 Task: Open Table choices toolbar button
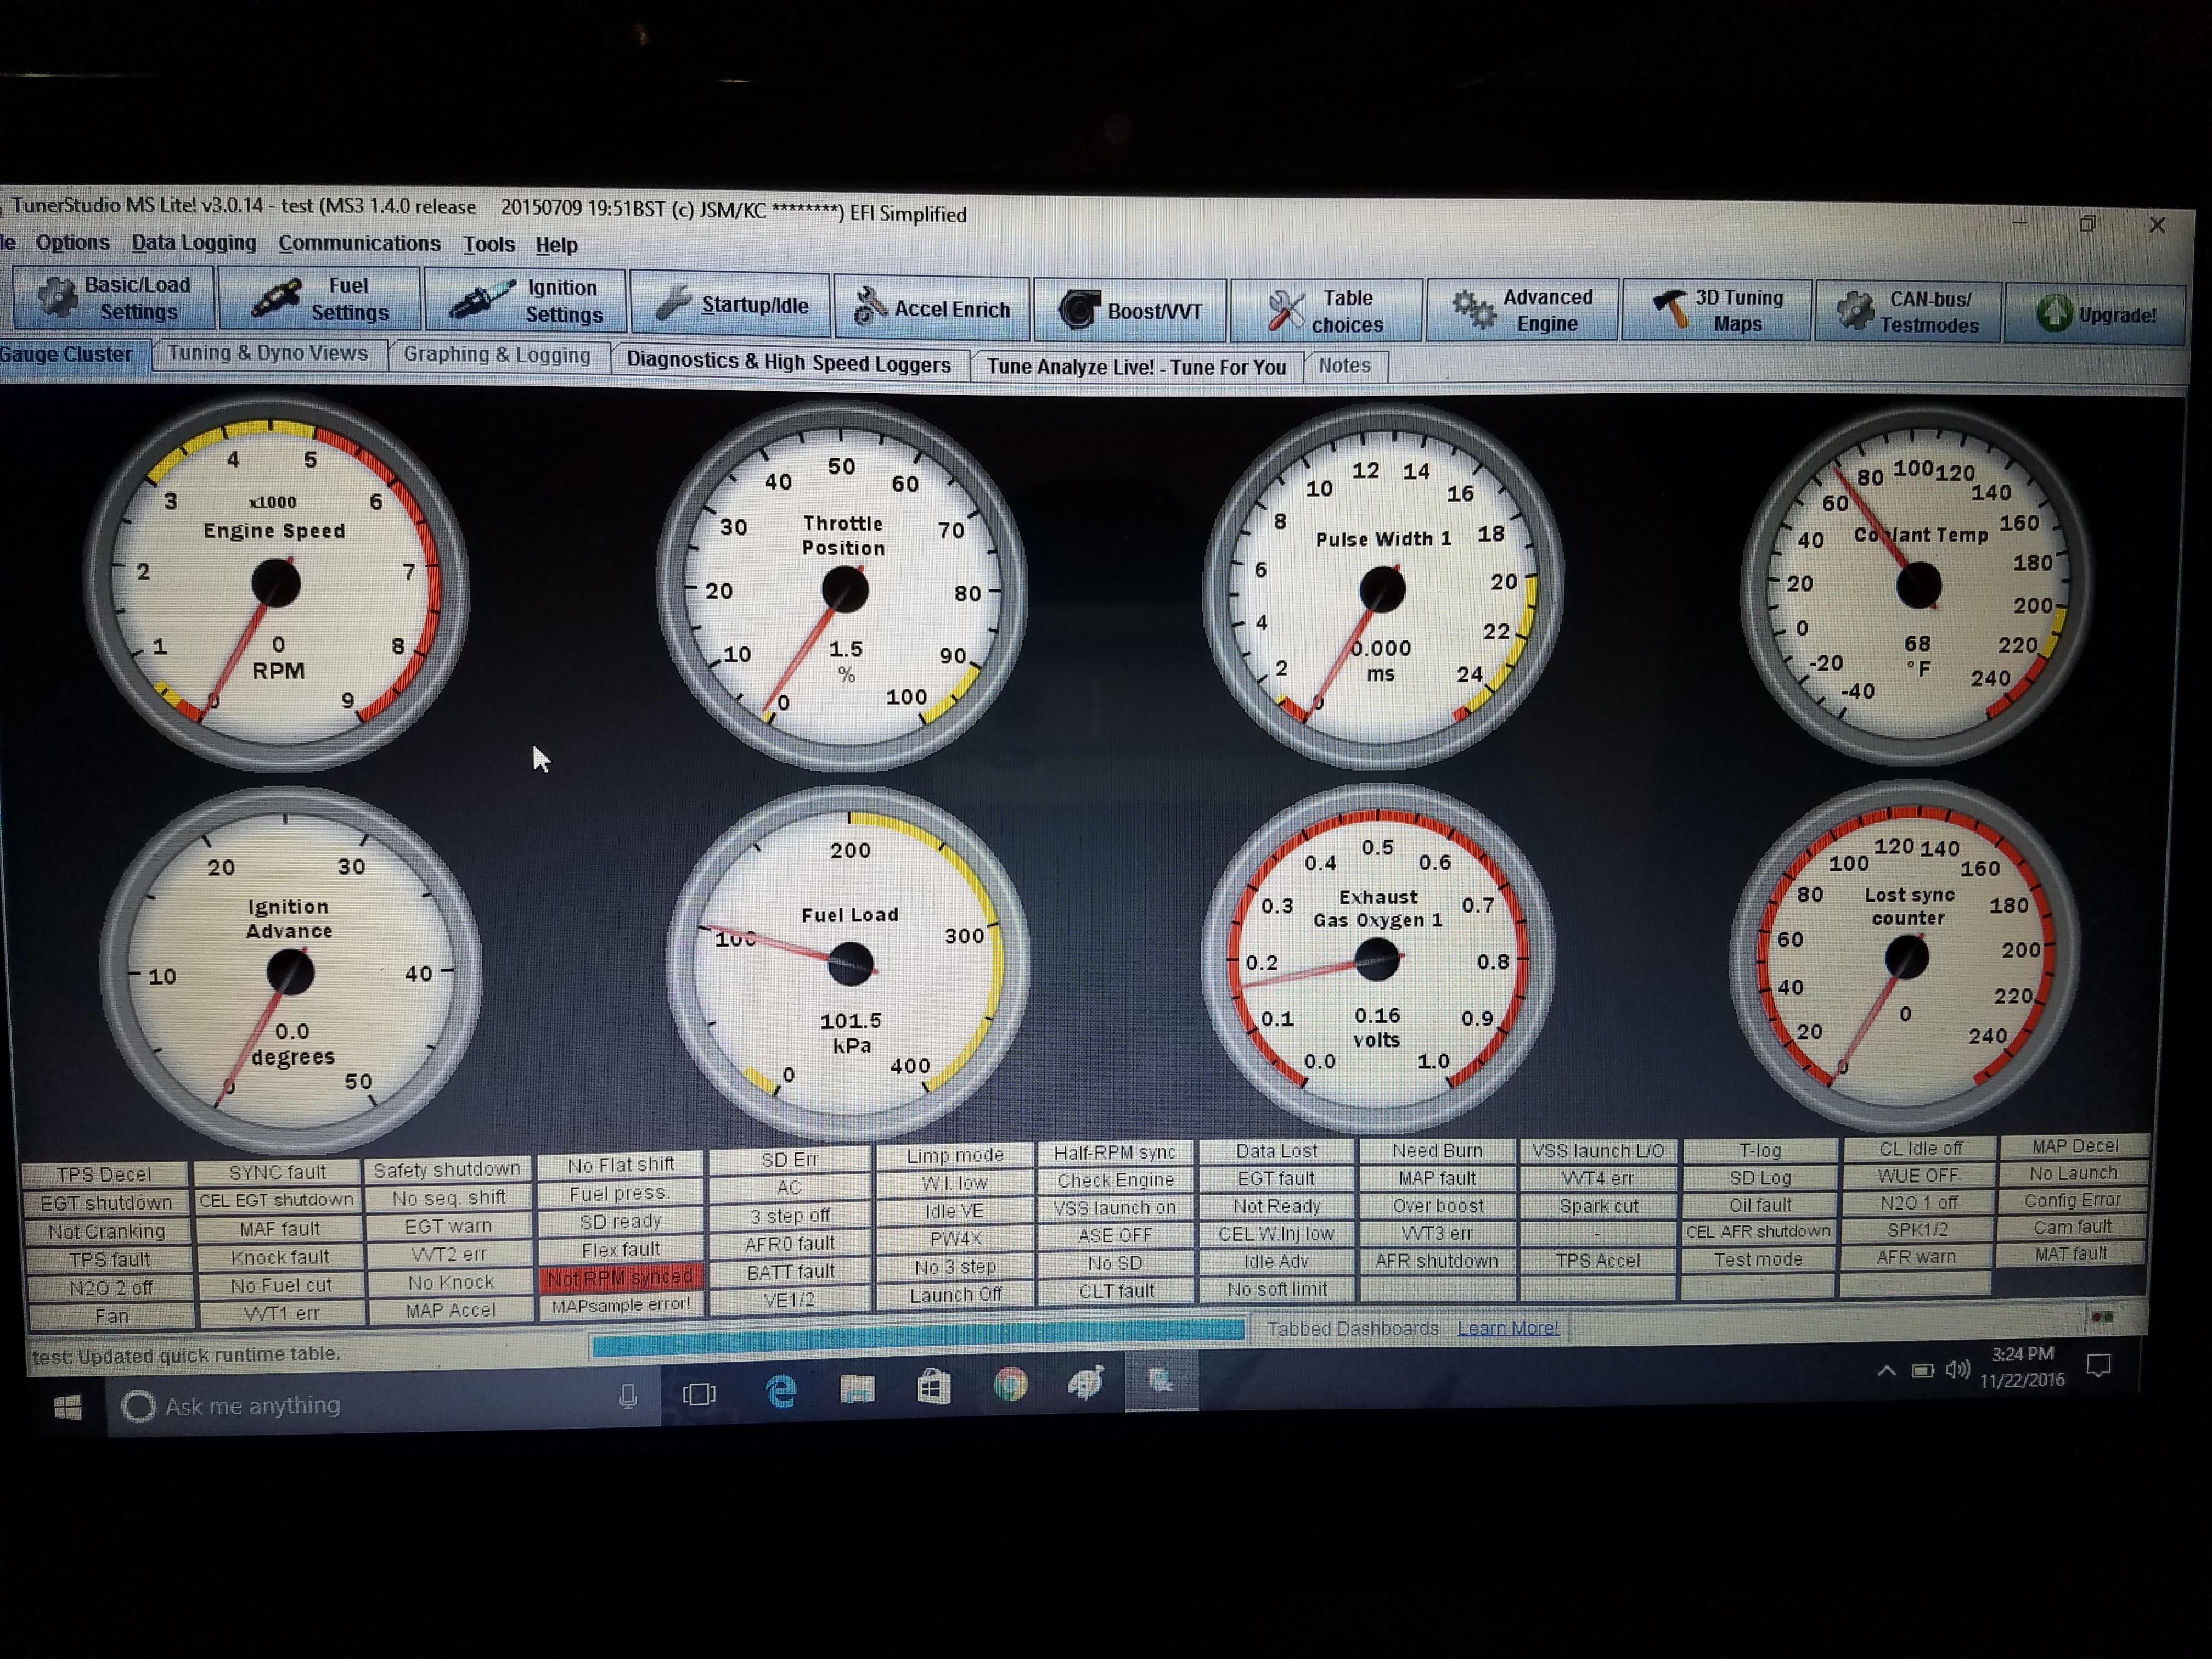(1326, 311)
